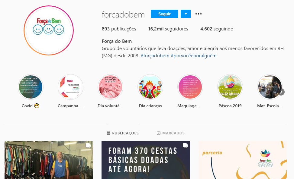Open the Dia crianças highlight
Image resolution: width=294 pixels, height=179 pixels.
[150, 87]
